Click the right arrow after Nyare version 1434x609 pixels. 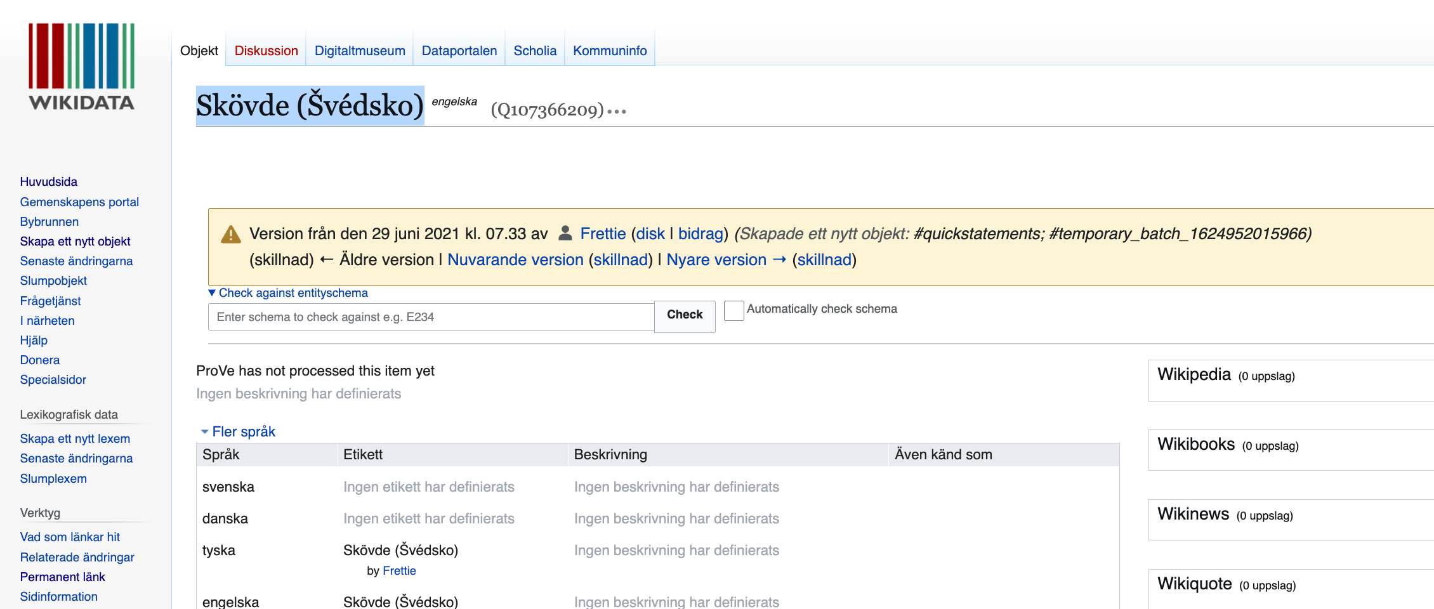779,259
